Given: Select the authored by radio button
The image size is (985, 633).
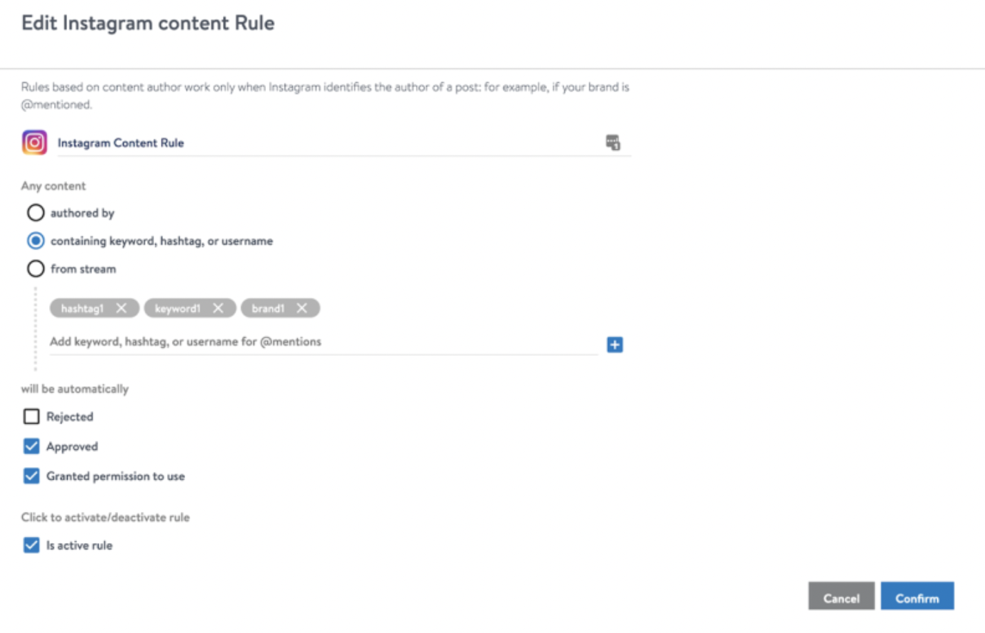Looking at the screenshot, I should 35,213.
